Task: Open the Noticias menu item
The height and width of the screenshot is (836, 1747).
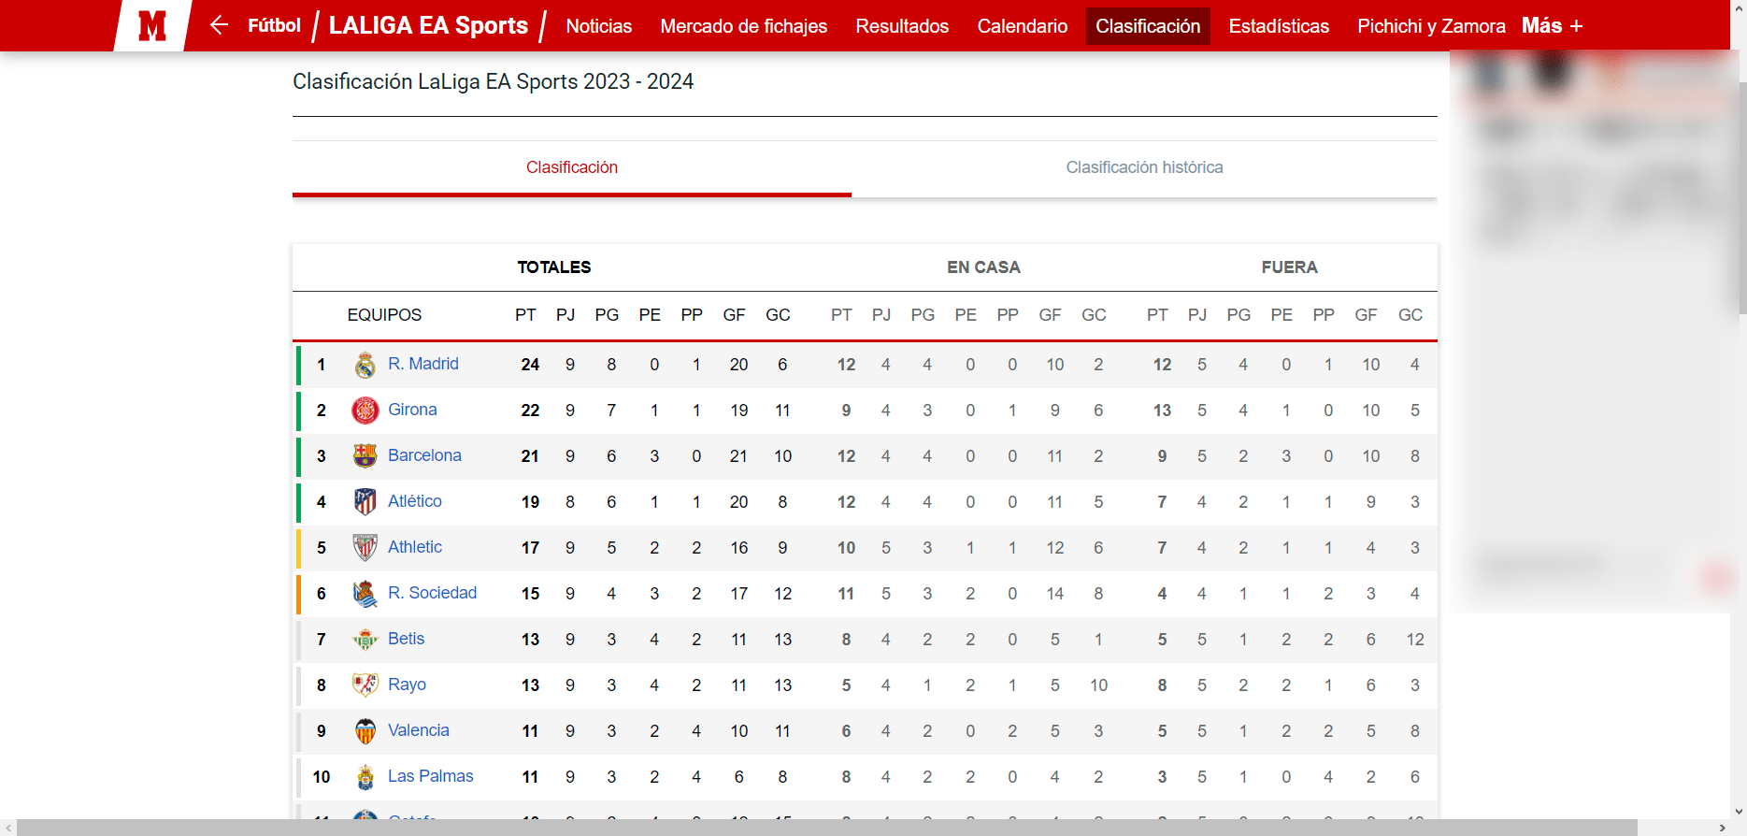Action: click(599, 26)
